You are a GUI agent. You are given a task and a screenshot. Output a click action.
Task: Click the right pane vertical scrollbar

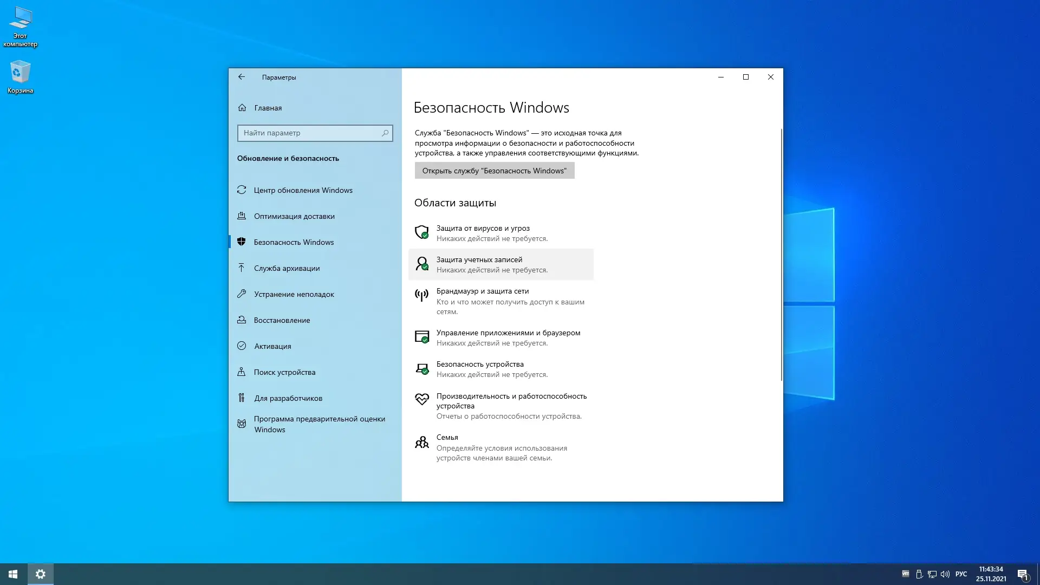(x=781, y=255)
